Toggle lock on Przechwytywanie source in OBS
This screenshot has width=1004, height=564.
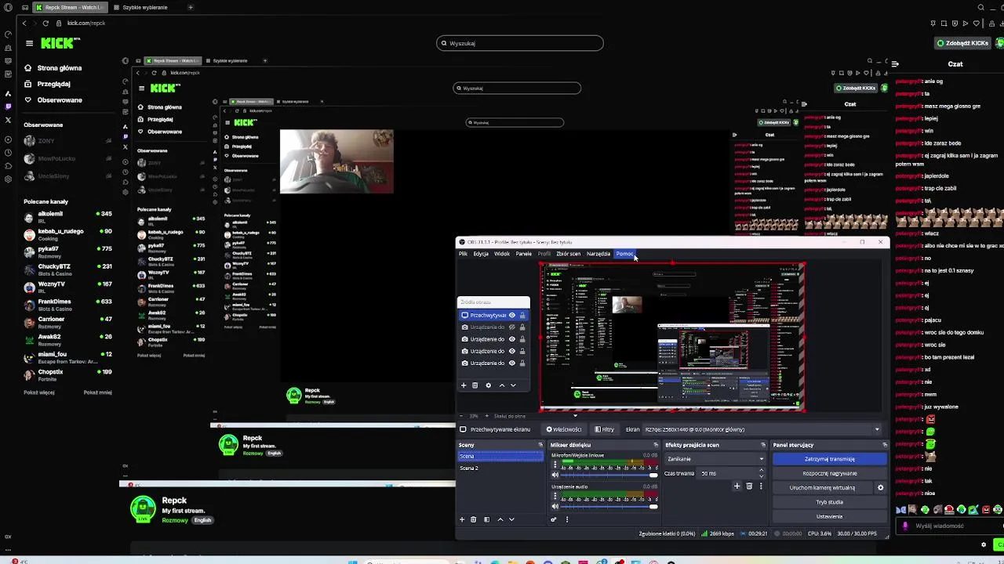pos(522,316)
